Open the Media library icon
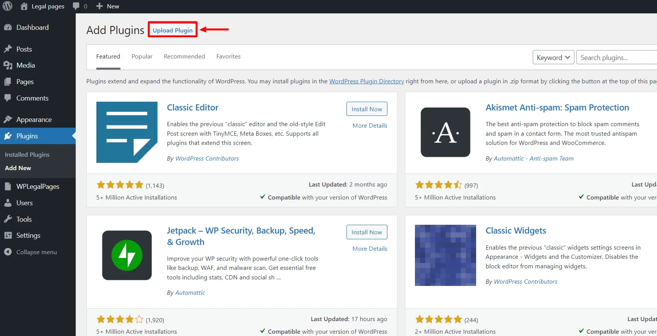This screenshot has width=657, height=336. pyautogui.click(x=8, y=65)
